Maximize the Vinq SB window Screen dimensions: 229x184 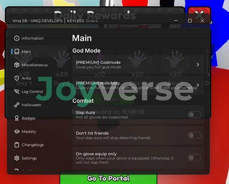coord(190,21)
